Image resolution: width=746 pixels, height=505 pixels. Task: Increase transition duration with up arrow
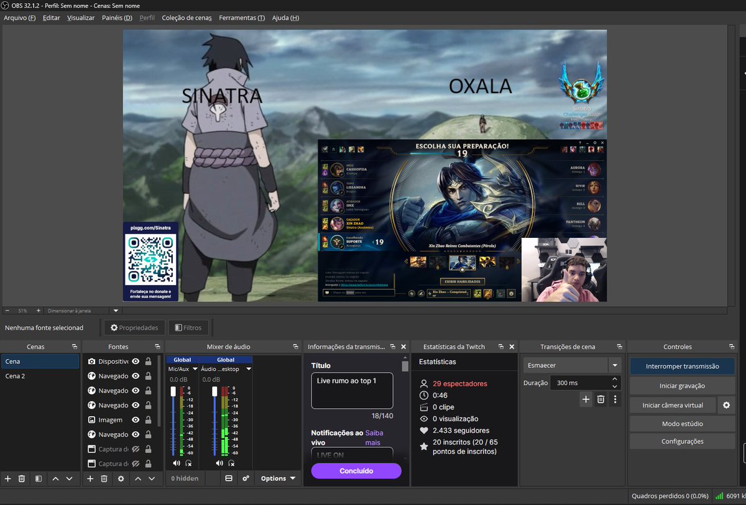[615, 379]
